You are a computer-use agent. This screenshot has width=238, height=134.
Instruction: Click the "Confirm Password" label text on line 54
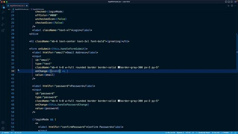pos(99,127)
